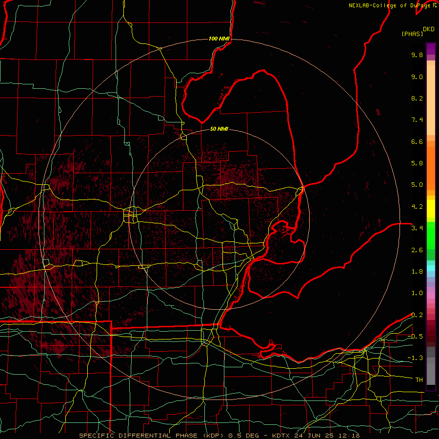Image resolution: width=439 pixels, height=439 pixels.
Task: Click the 3.4 value on the scale
Action: 417,228
